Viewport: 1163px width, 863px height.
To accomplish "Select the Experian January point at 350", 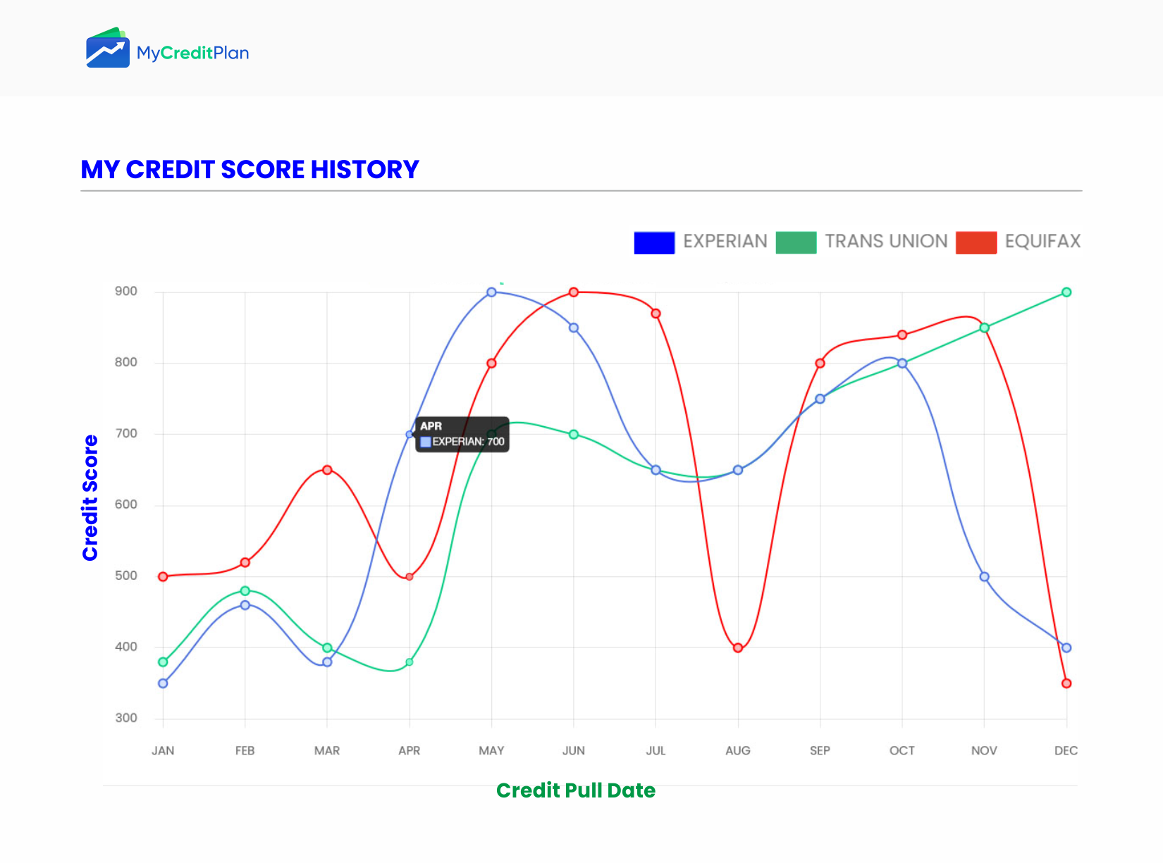I will point(163,683).
